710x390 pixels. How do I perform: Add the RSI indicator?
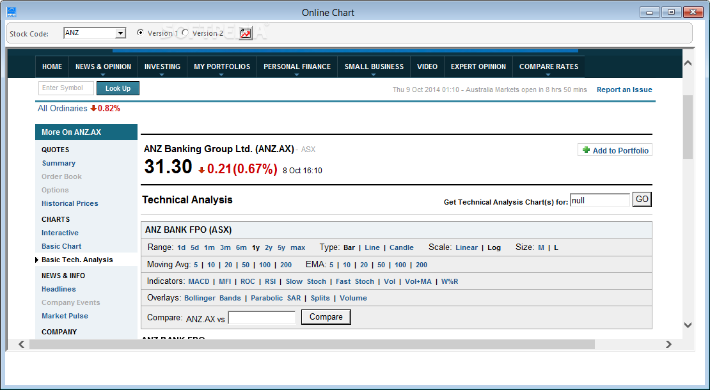click(x=271, y=281)
